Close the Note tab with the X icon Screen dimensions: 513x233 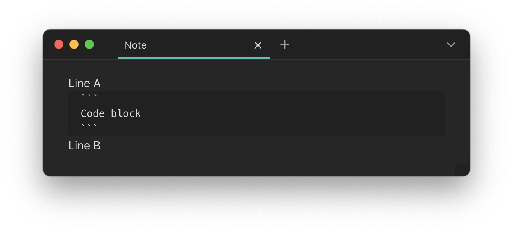258,45
